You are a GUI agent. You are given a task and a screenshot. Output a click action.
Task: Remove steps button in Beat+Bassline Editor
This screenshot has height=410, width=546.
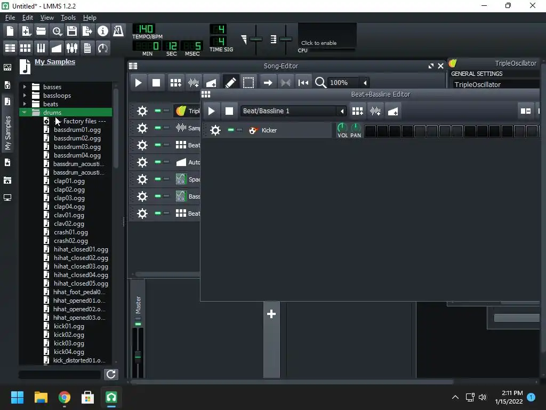[525, 111]
